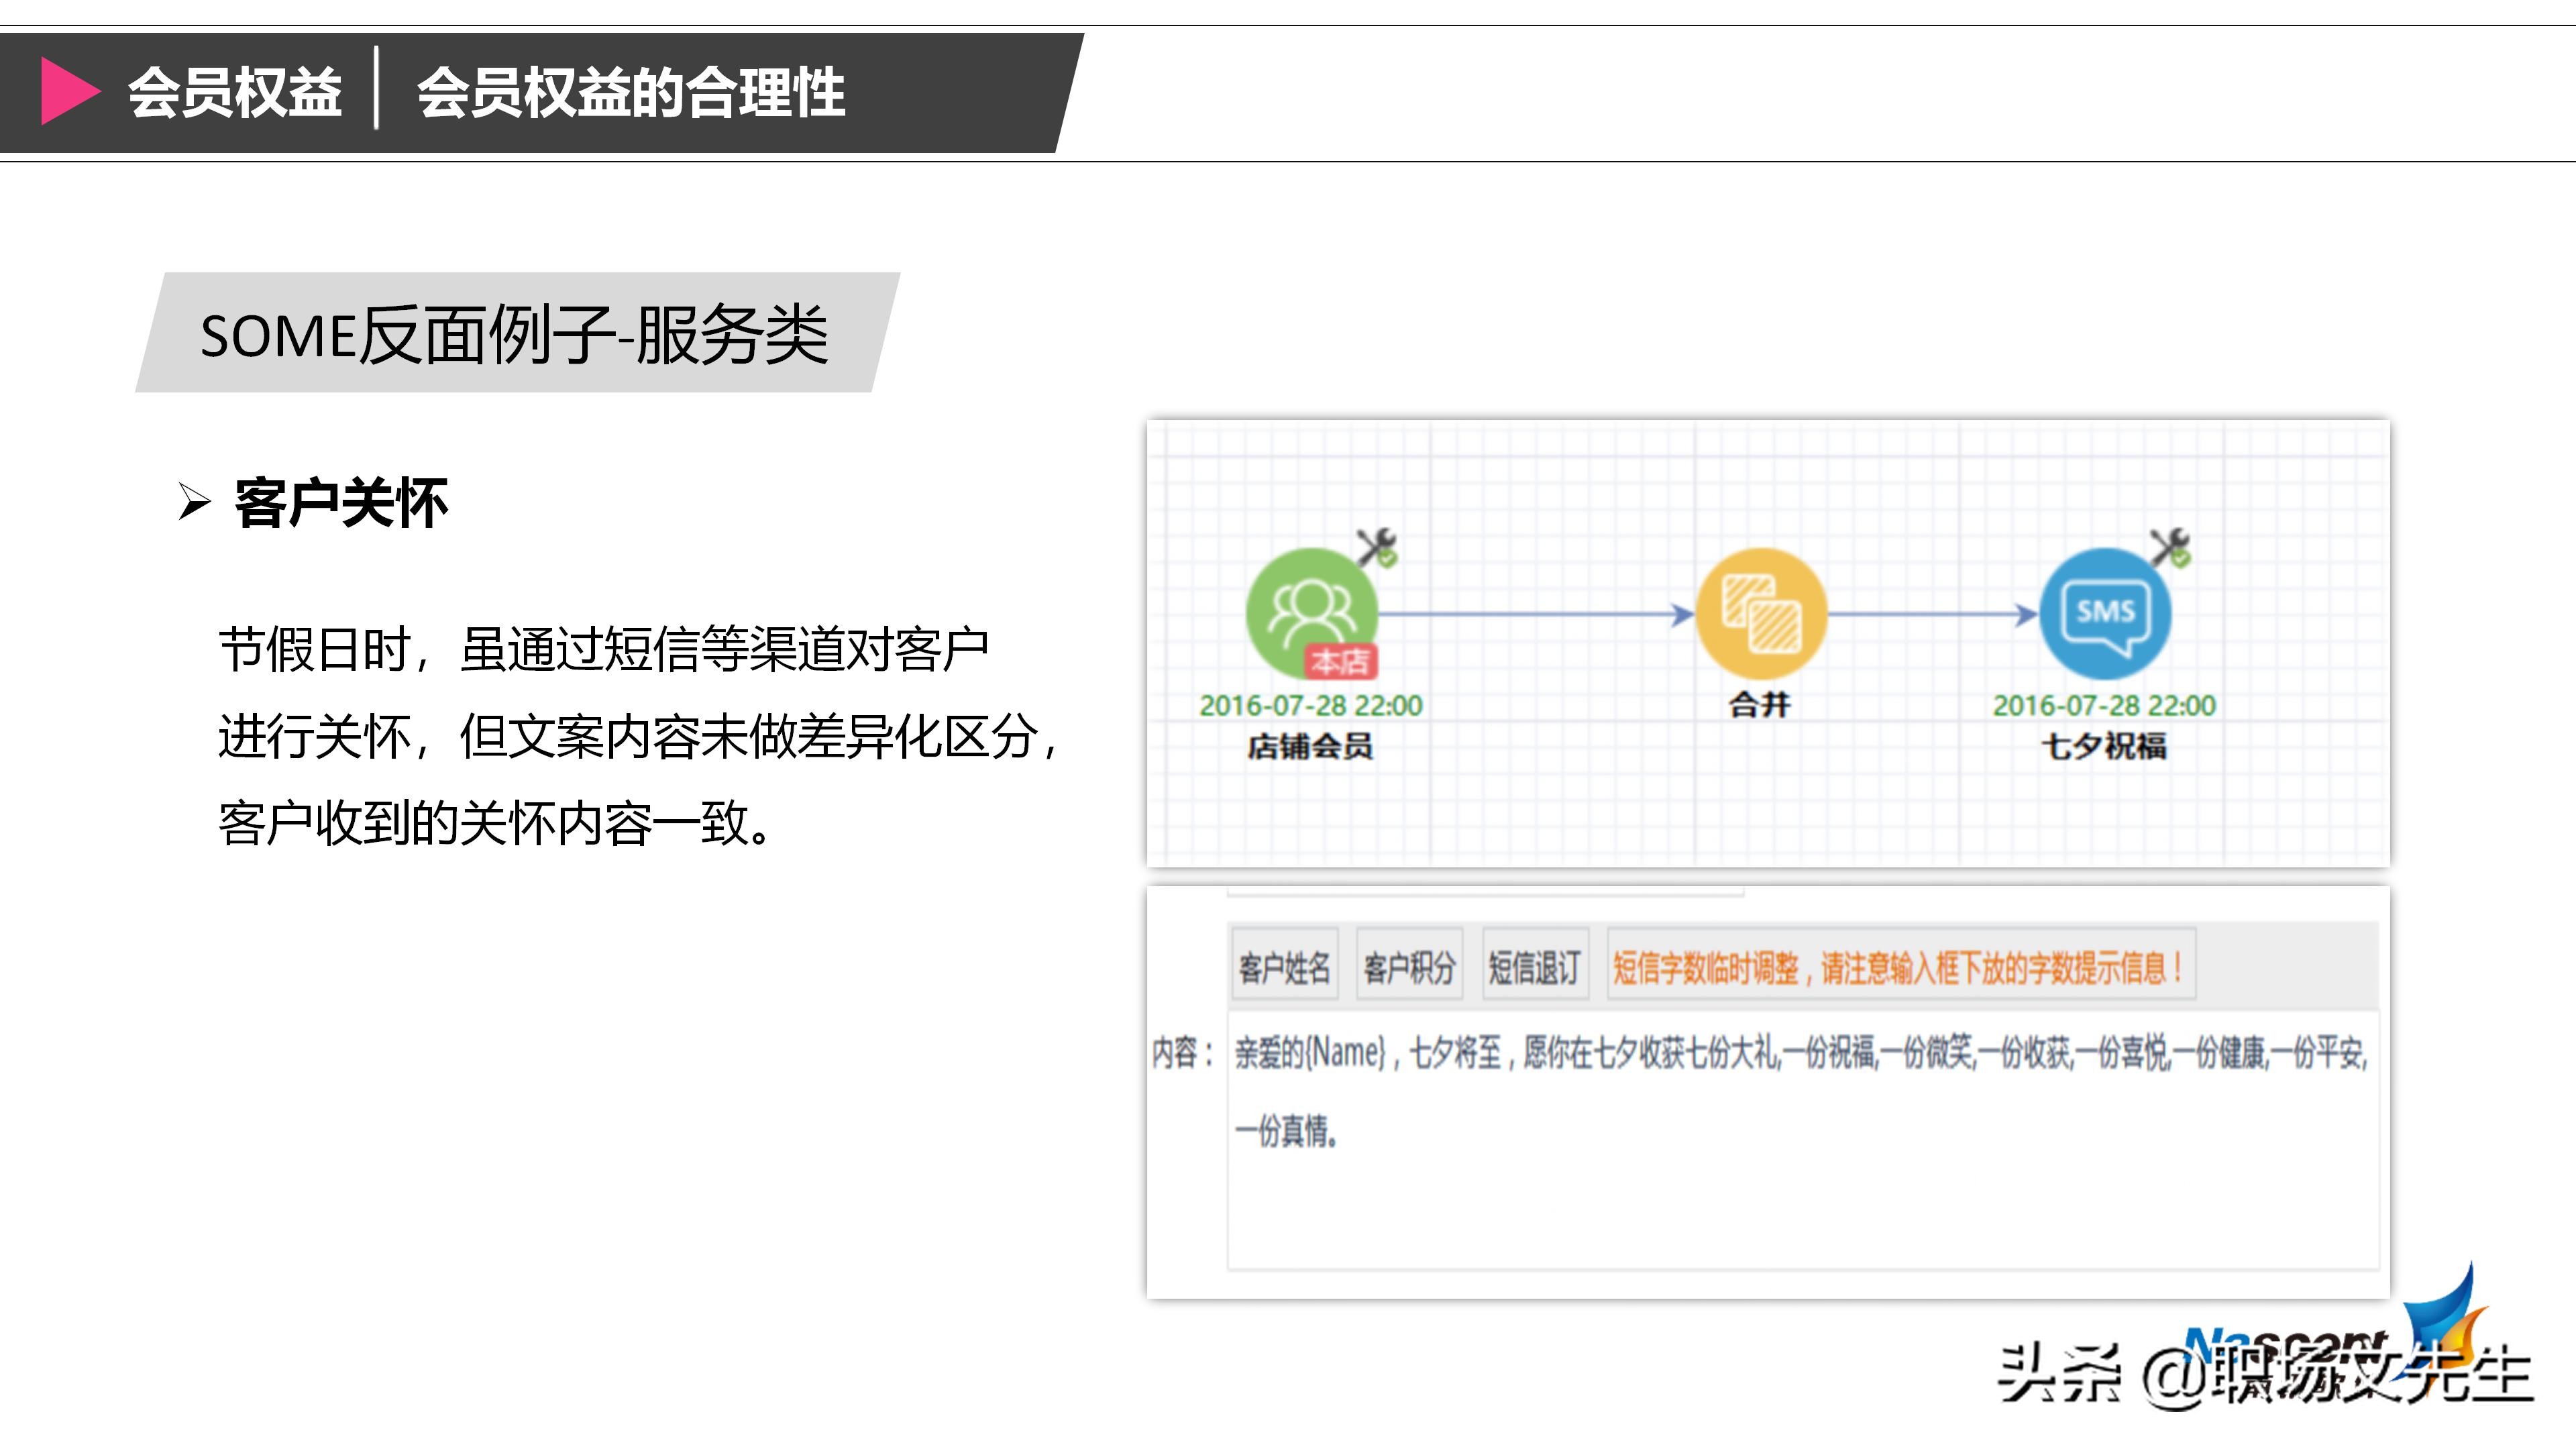Click the 店铺会员 node label

pos(1311,746)
